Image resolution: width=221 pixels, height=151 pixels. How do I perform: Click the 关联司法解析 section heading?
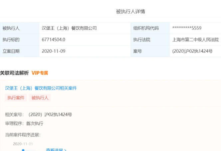coord(14,73)
